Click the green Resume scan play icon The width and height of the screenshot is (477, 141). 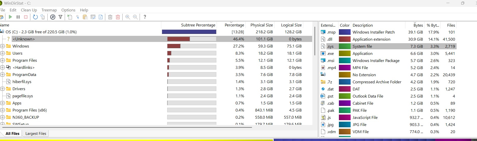point(10,17)
